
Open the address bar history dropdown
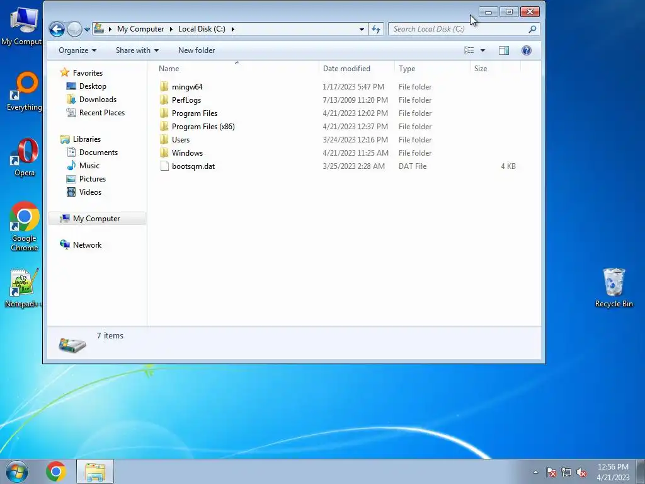pos(362,29)
